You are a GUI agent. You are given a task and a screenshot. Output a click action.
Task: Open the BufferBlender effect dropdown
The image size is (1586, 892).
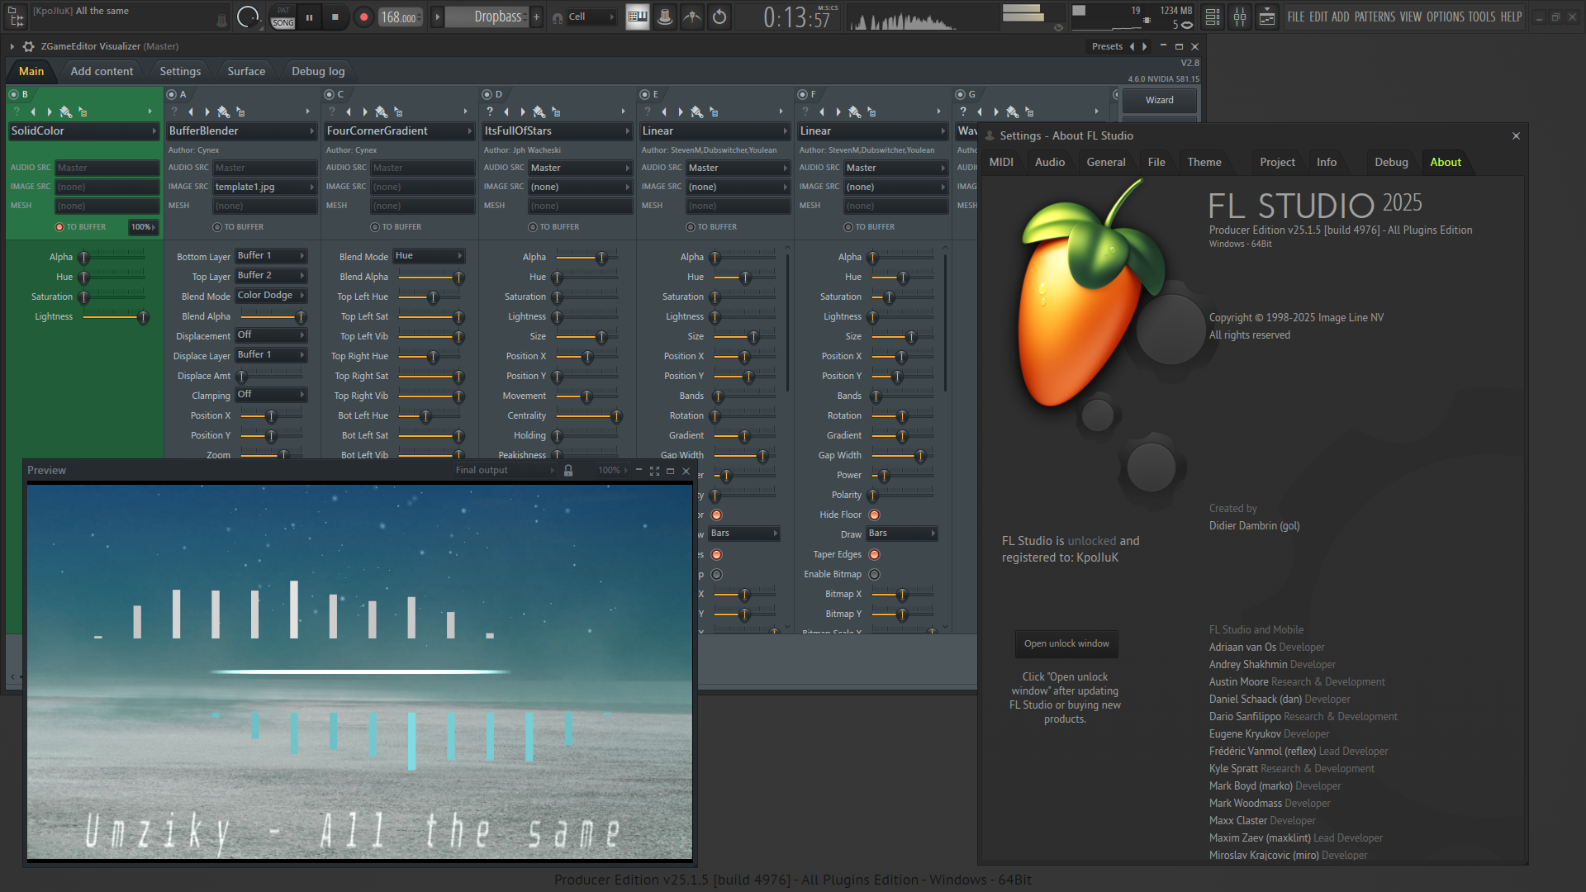pyautogui.click(x=241, y=130)
